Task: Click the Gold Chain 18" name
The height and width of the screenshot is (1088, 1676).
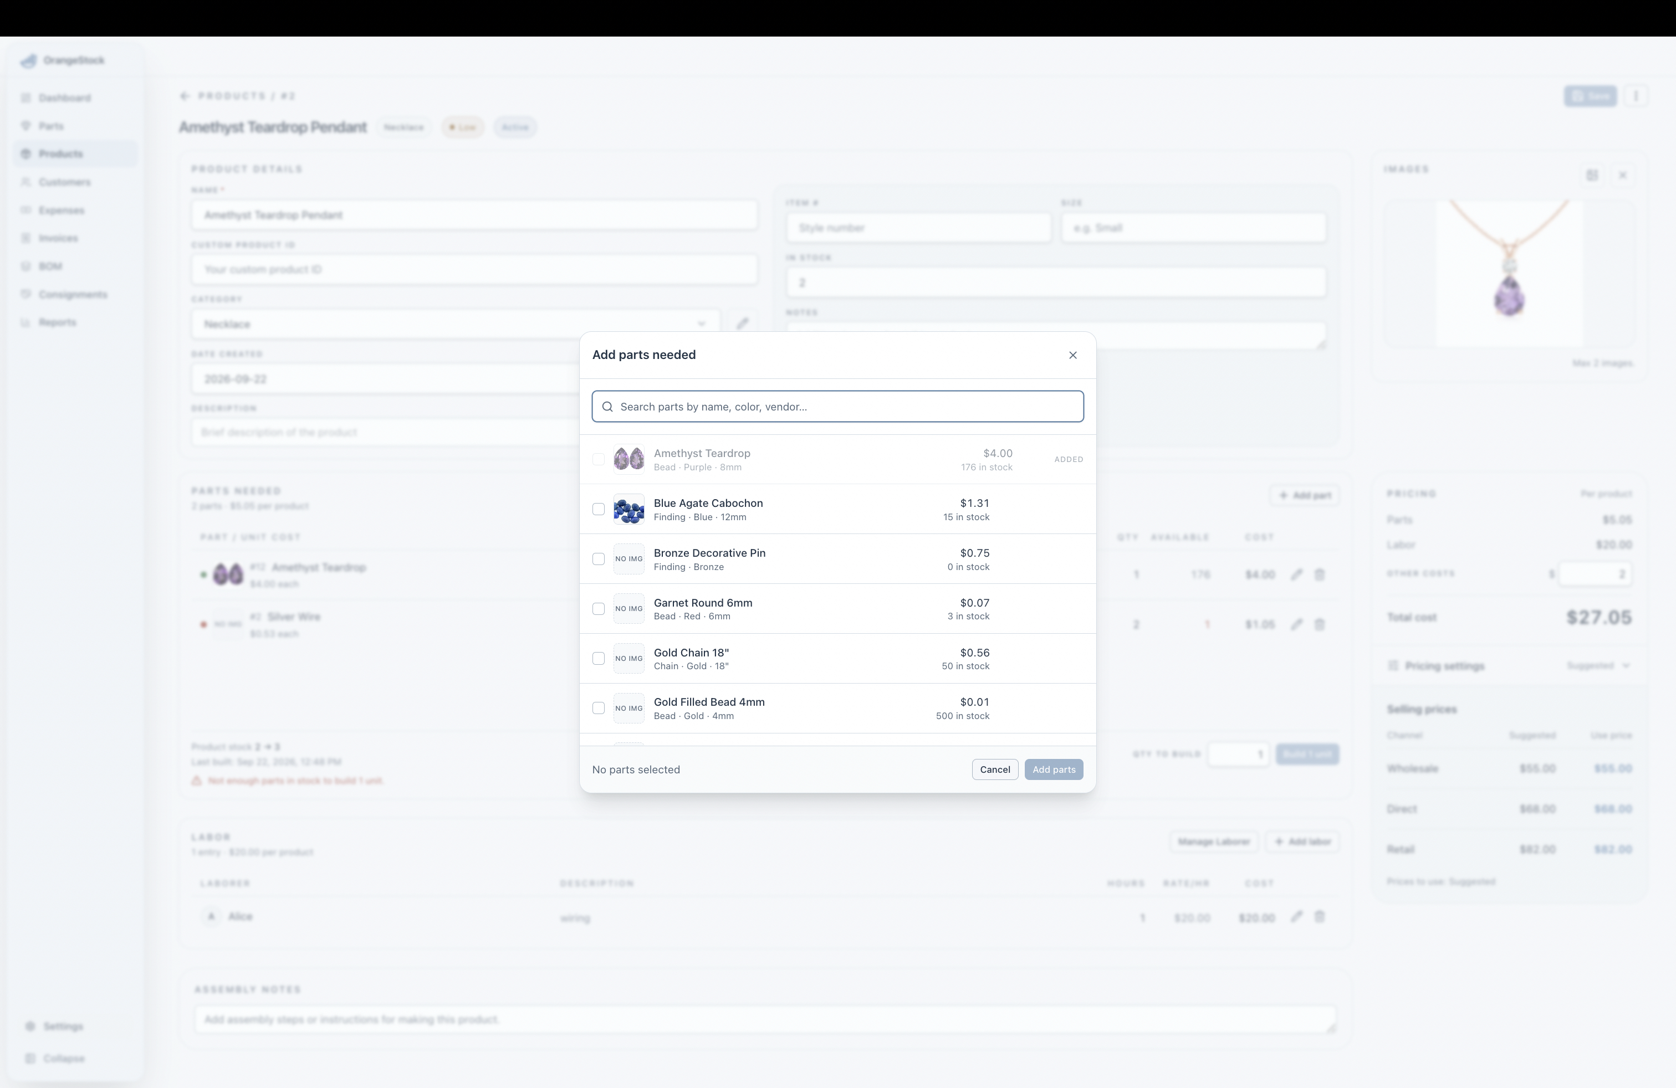Action: pyautogui.click(x=692, y=653)
